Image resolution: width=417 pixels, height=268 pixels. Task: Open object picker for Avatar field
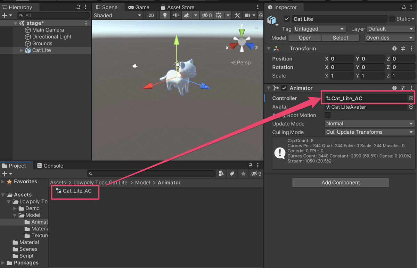coord(411,107)
